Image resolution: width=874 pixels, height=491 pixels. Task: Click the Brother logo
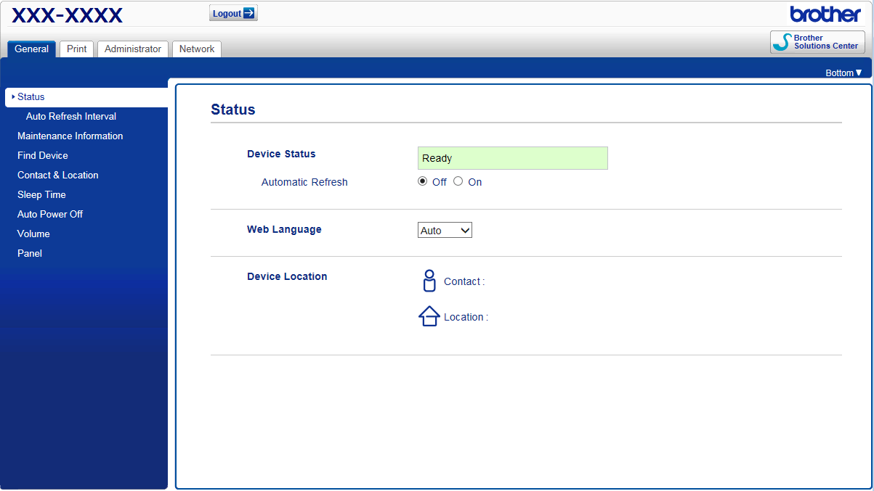tap(826, 14)
